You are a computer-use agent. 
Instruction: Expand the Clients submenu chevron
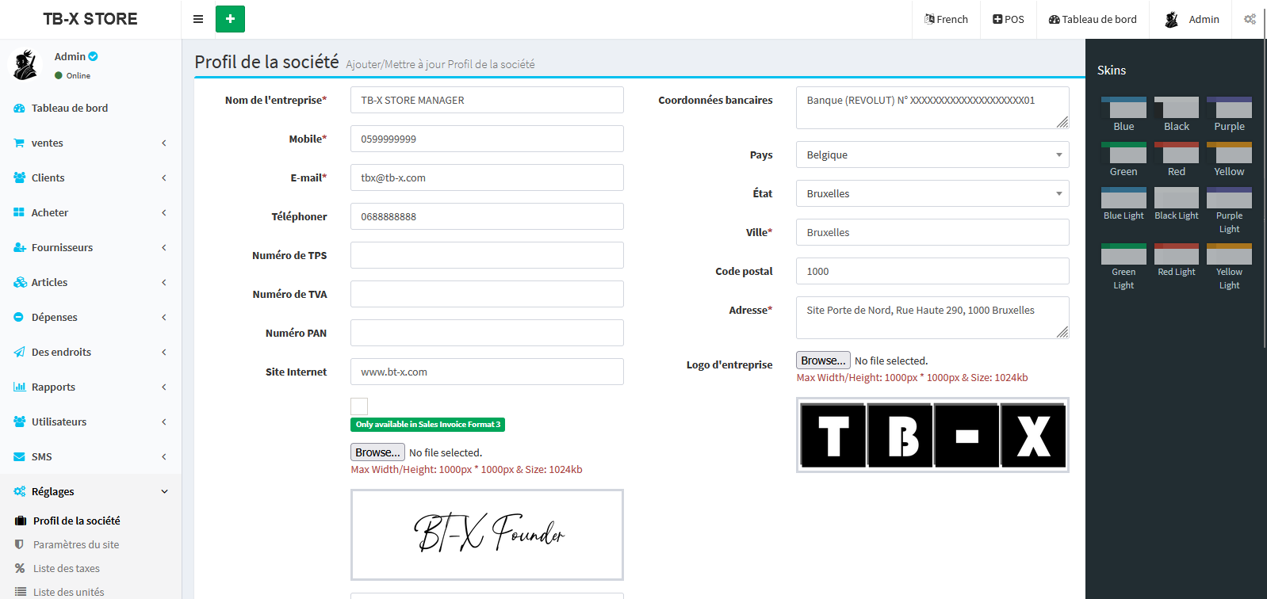coord(164,178)
